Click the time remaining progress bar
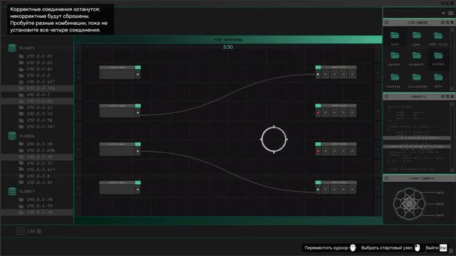The image size is (456, 256). [228, 40]
